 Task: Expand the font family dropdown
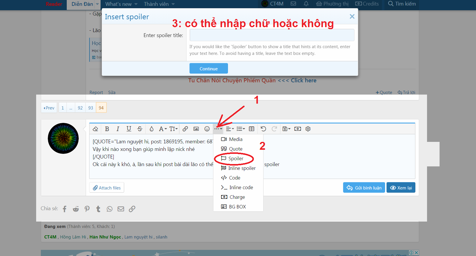tap(163, 129)
